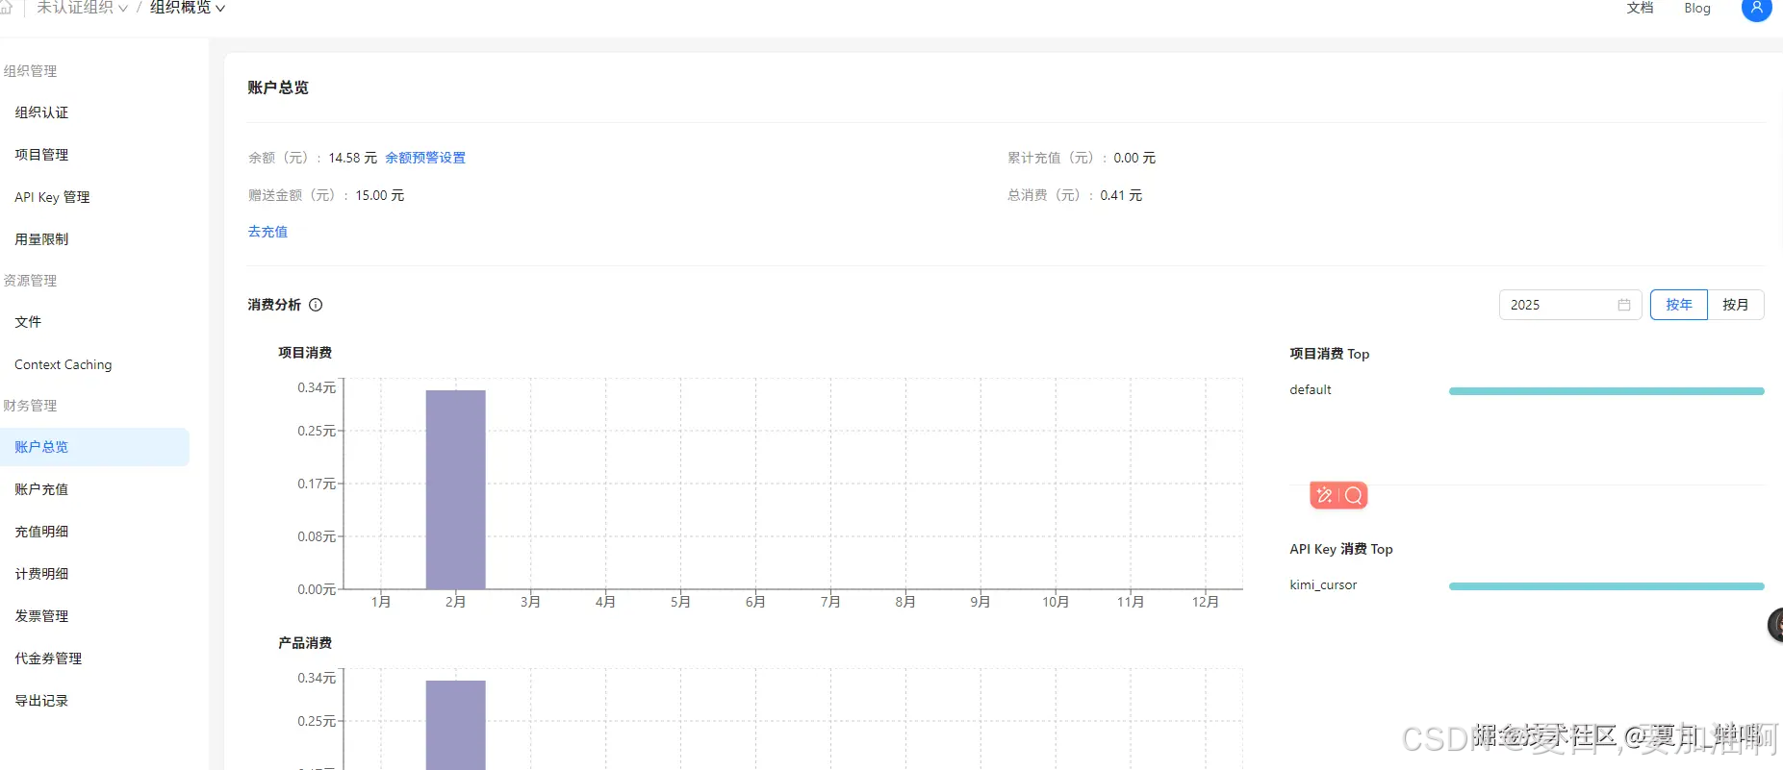Viewport: 1783px width, 770px height.
Task: Click the home icon in breadcrumb
Action: 6,8
